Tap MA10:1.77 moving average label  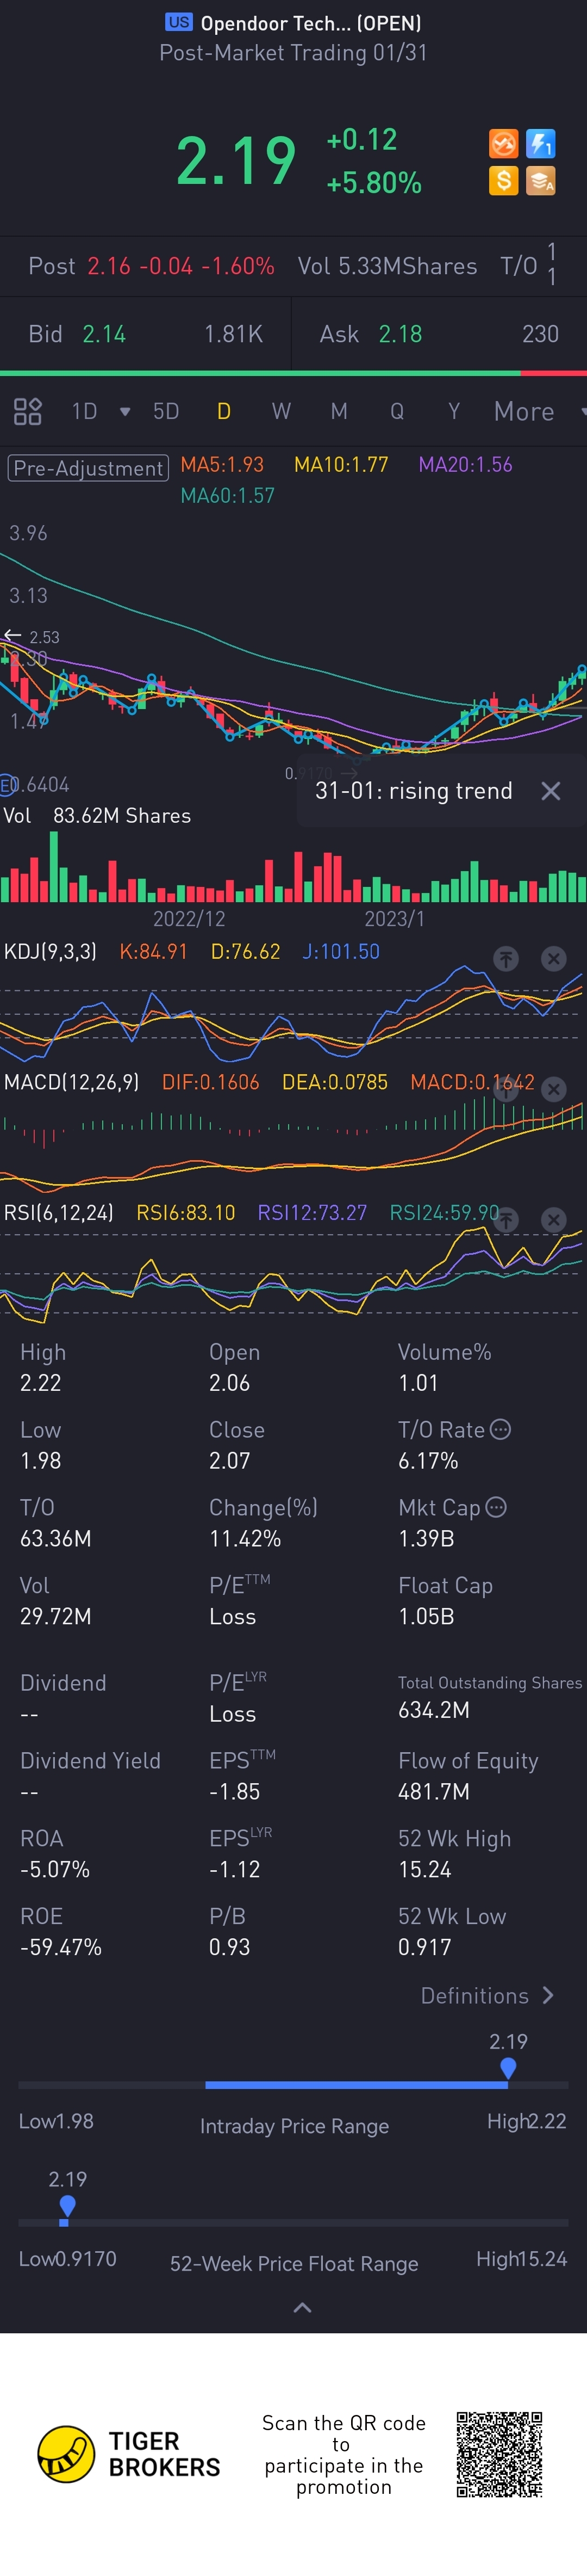[340, 465]
